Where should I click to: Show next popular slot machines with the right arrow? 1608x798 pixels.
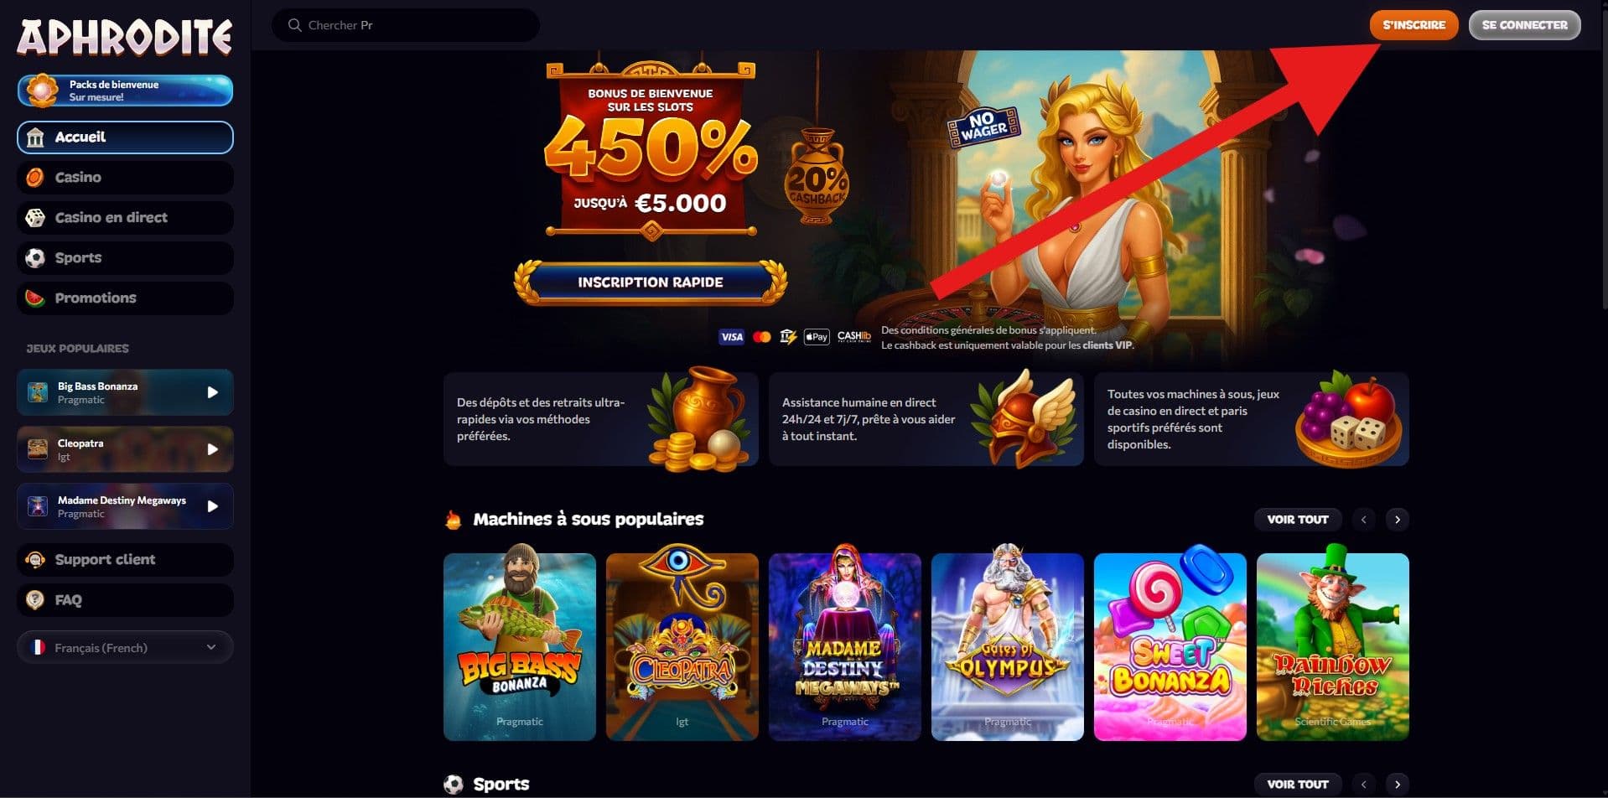(1397, 520)
